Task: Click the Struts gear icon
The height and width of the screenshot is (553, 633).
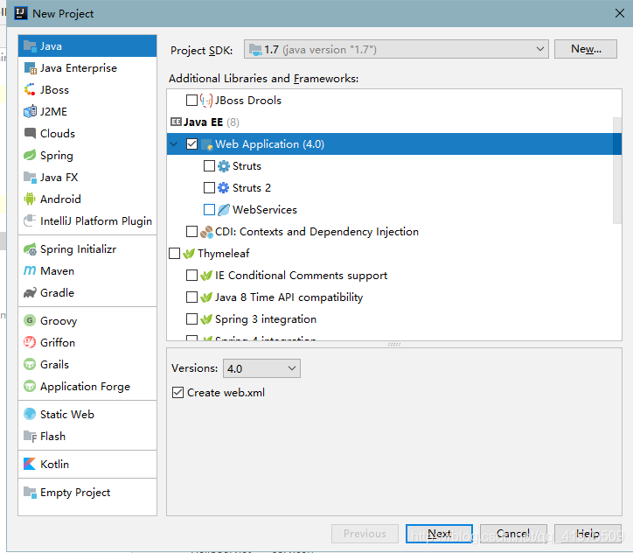Action: [x=224, y=166]
